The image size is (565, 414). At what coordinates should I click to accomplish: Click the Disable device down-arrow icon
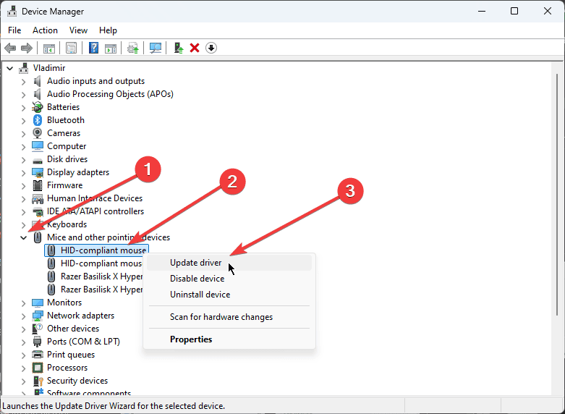[211, 48]
